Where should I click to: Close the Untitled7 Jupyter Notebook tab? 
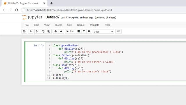click(44, 3)
